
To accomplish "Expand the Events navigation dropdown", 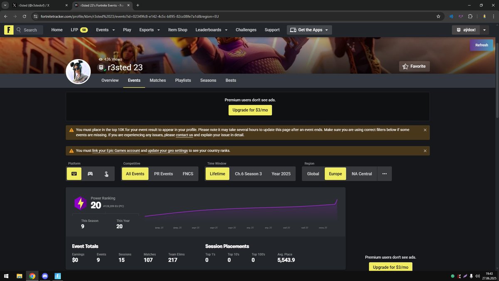I will point(105,30).
